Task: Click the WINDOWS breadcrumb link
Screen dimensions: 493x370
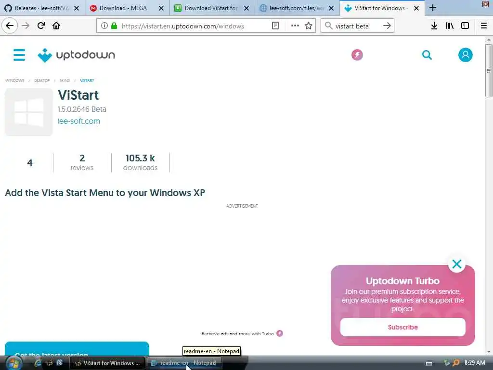Action: click(x=14, y=80)
